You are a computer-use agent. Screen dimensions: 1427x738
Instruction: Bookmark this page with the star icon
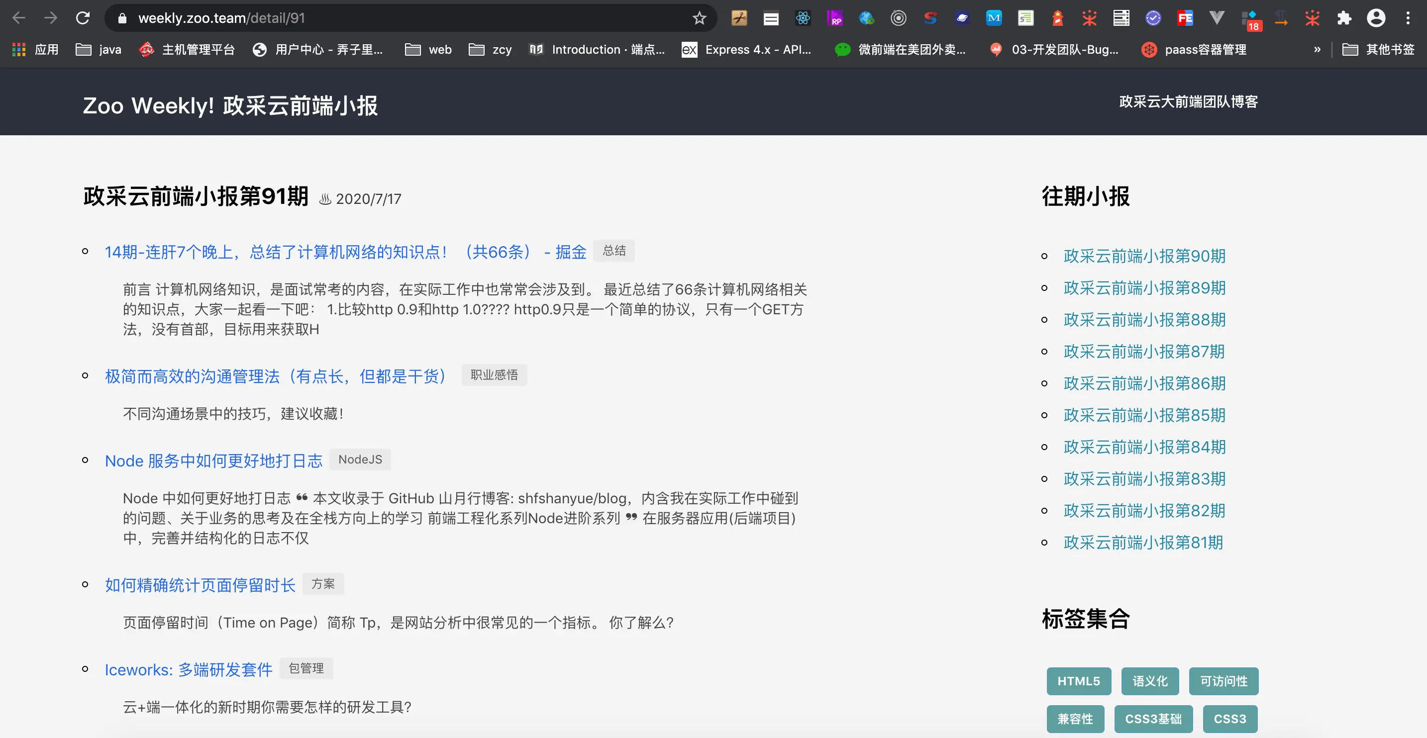[699, 18]
